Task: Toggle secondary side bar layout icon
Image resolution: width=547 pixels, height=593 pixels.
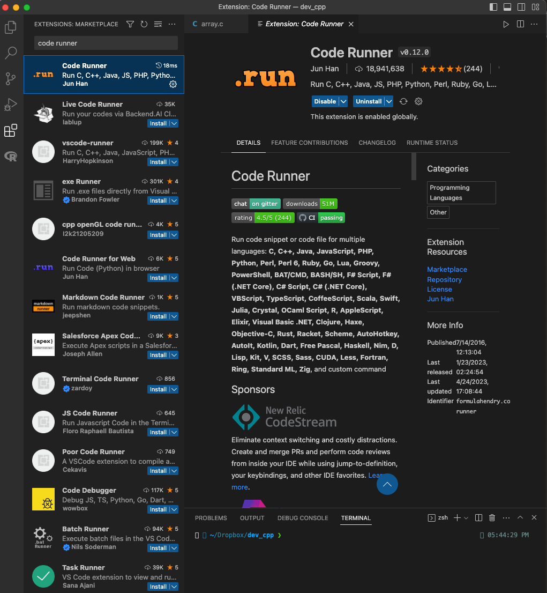Action: (x=521, y=7)
